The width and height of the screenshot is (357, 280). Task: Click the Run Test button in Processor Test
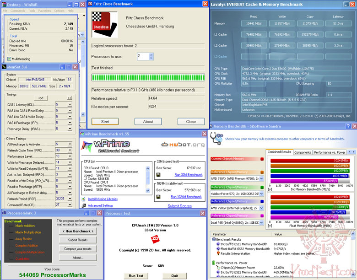[136, 276]
